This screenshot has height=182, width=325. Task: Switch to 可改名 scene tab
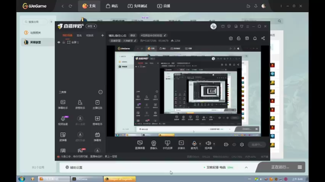pyautogui.click(x=90, y=36)
